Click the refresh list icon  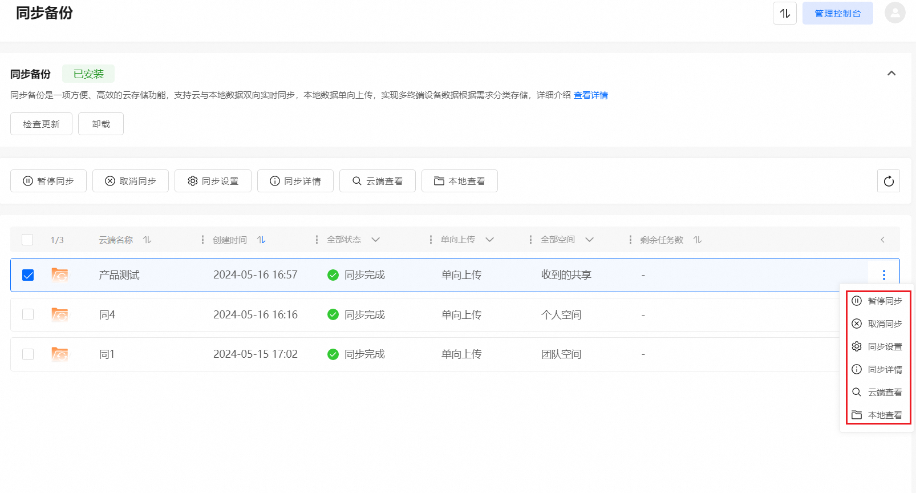(x=888, y=181)
